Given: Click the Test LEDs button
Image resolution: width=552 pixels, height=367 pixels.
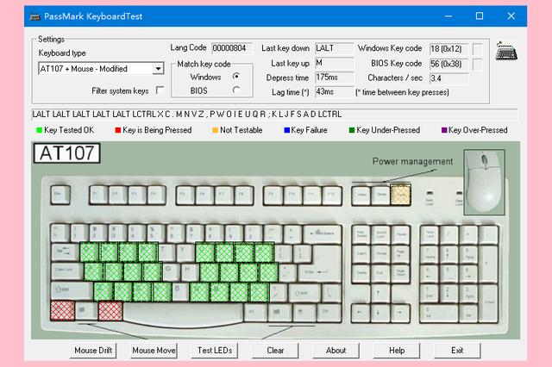Looking at the screenshot, I should click(x=215, y=351).
